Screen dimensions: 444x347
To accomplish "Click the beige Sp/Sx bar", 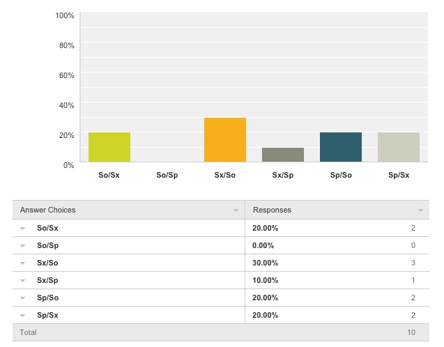I will tap(398, 147).
